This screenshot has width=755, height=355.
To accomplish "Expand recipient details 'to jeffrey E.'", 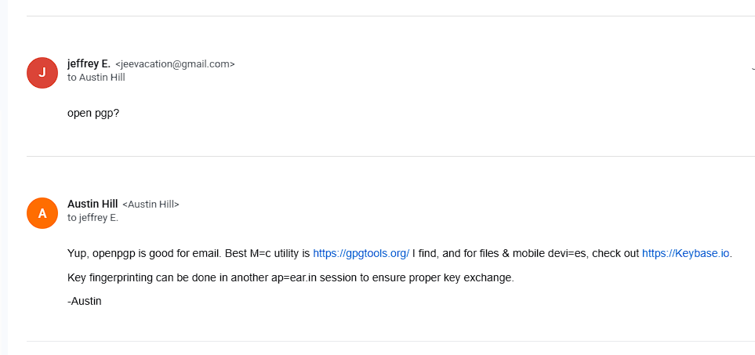I will (x=93, y=217).
